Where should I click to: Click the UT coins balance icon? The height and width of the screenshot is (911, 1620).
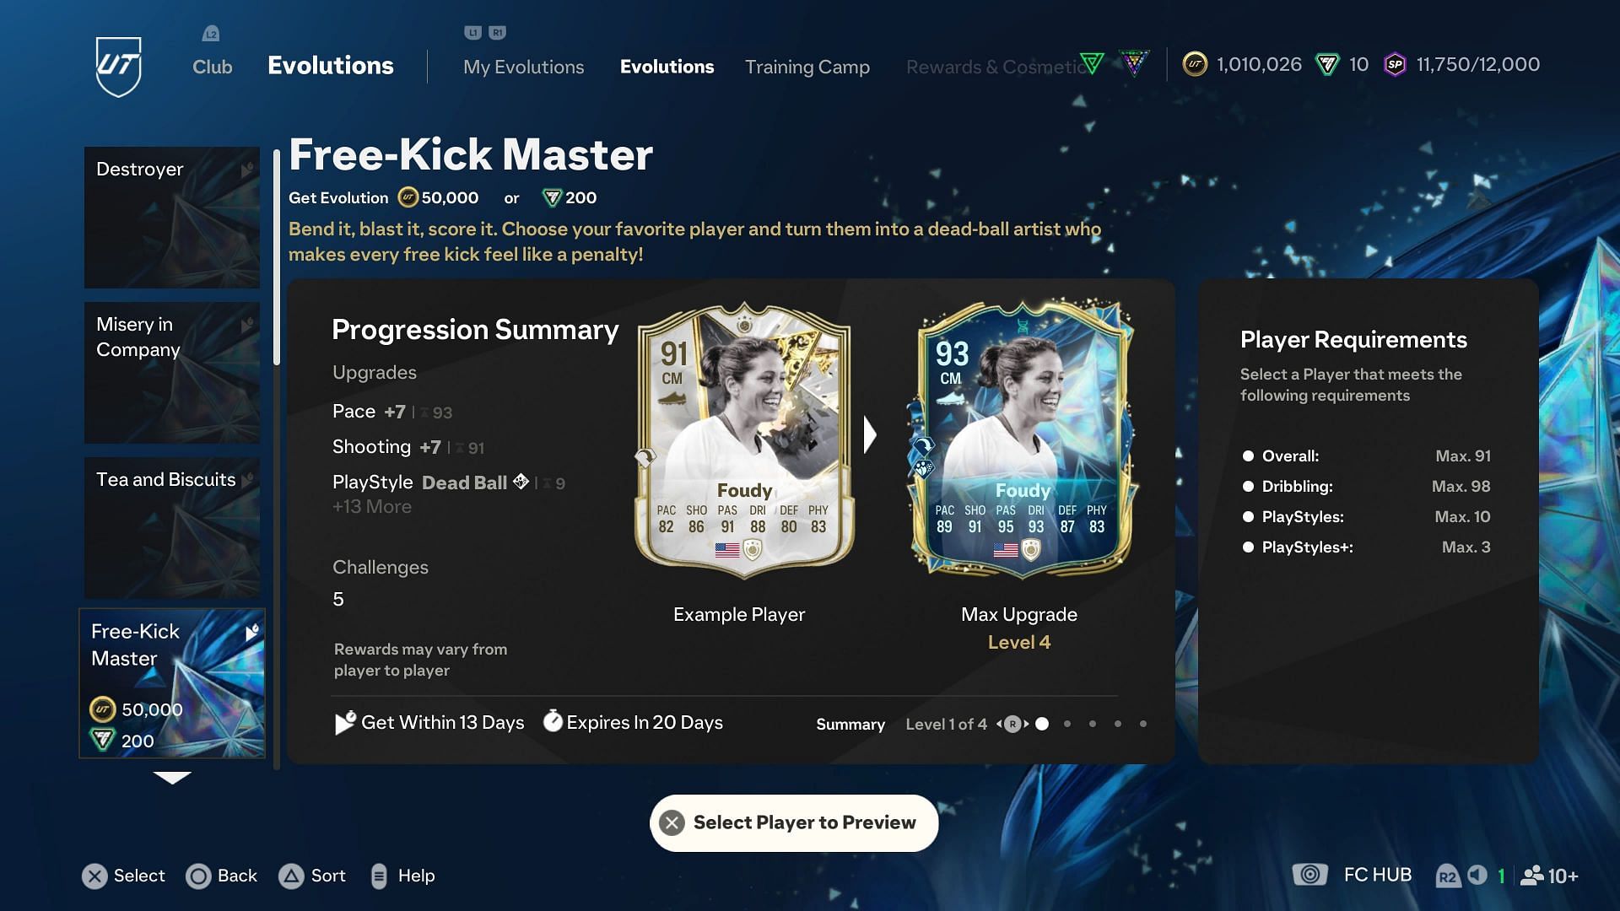(x=1195, y=64)
